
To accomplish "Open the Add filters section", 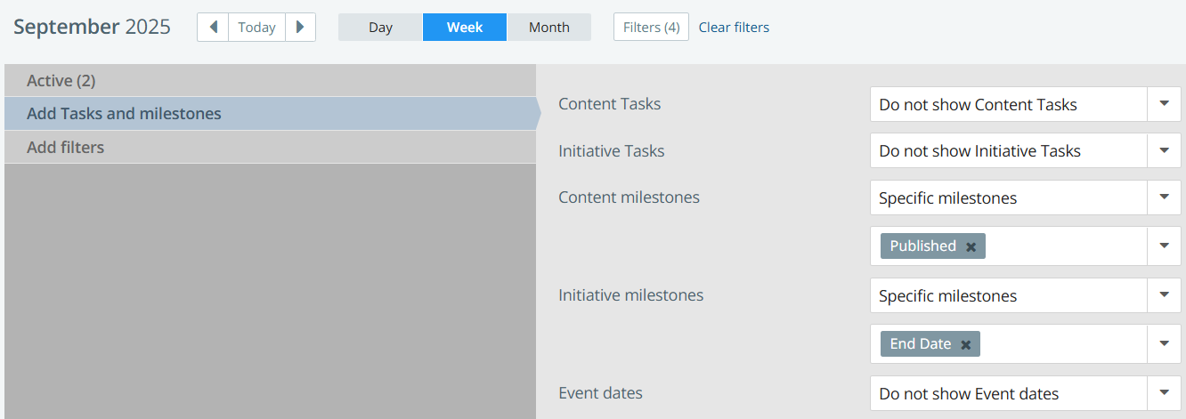I will pyautogui.click(x=270, y=148).
